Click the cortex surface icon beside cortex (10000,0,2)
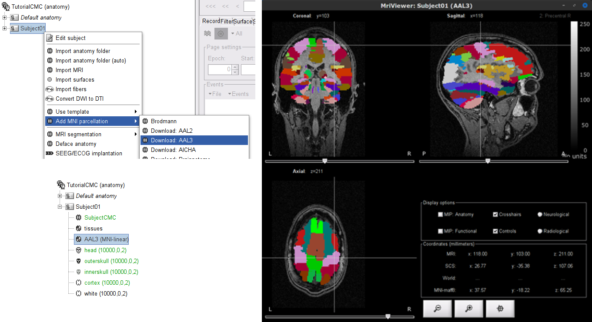592x322 pixels. (x=78, y=283)
